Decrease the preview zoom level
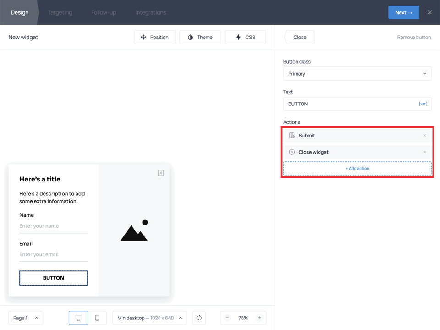 pyautogui.click(x=227, y=318)
